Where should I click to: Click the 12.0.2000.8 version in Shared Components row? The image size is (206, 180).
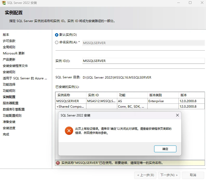191,107
